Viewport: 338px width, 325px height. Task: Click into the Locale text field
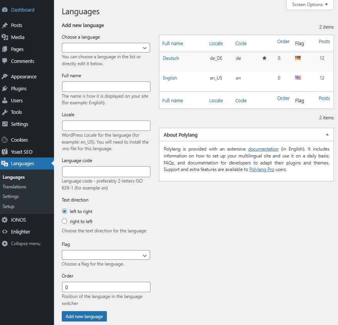(x=106, y=126)
